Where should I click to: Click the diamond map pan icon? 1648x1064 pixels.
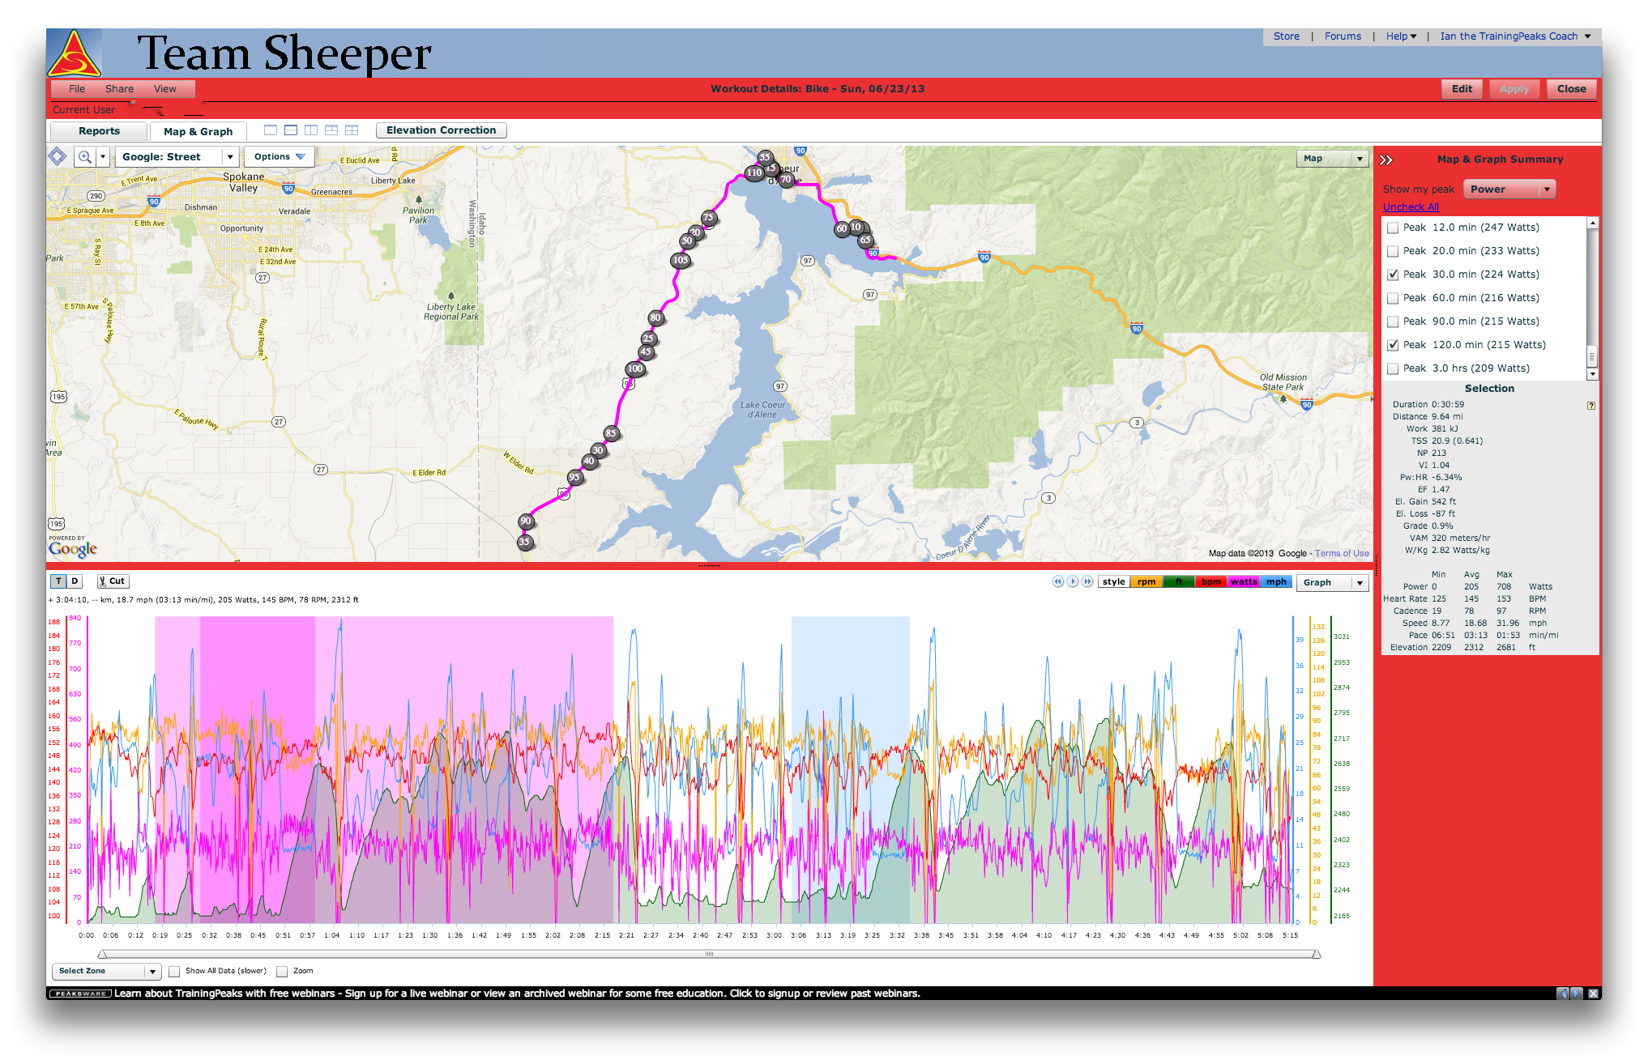tap(58, 156)
